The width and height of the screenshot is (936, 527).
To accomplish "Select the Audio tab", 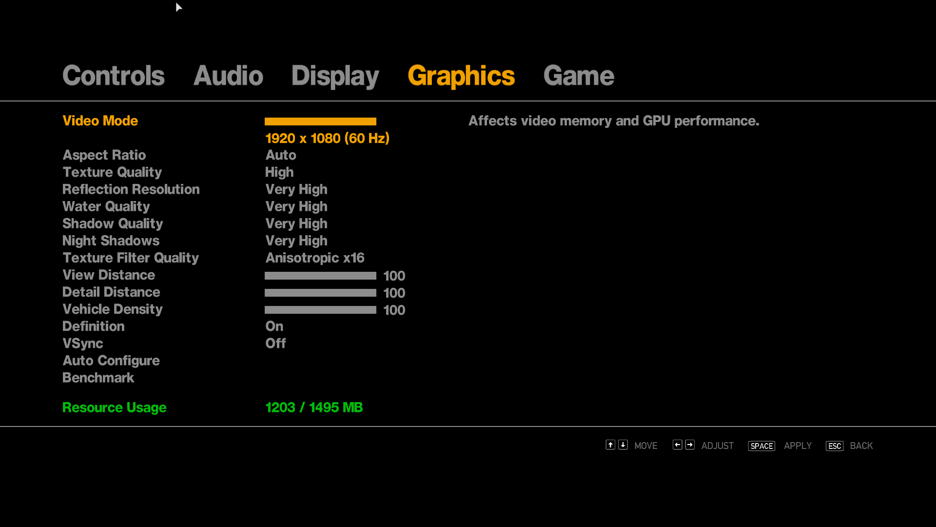I will [228, 76].
